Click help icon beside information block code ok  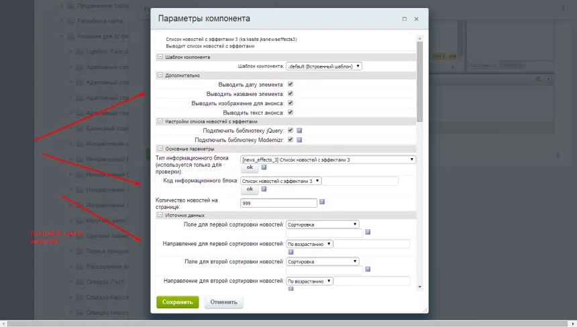tap(264, 189)
